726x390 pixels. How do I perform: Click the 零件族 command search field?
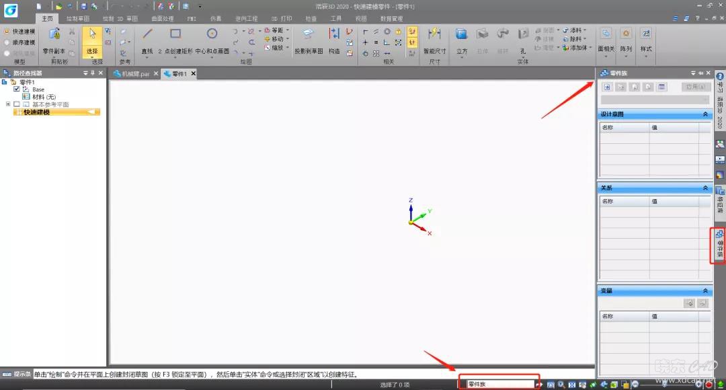click(x=499, y=384)
